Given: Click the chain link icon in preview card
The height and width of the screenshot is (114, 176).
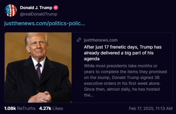Looking at the screenshot, I should (79, 40).
